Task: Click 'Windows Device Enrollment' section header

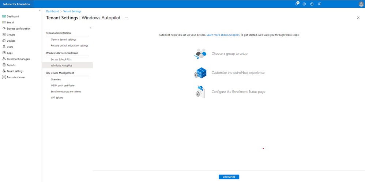Action: pyautogui.click(x=62, y=53)
